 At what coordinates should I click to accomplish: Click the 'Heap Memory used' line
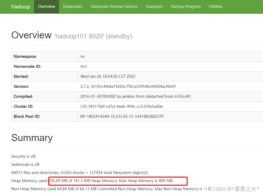(92, 181)
